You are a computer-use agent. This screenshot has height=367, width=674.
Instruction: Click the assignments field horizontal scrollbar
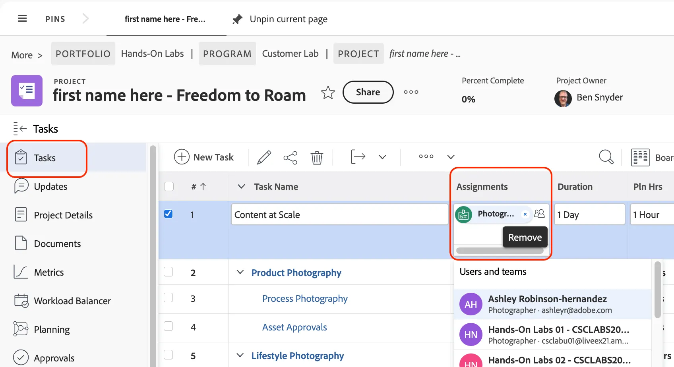tap(500, 251)
